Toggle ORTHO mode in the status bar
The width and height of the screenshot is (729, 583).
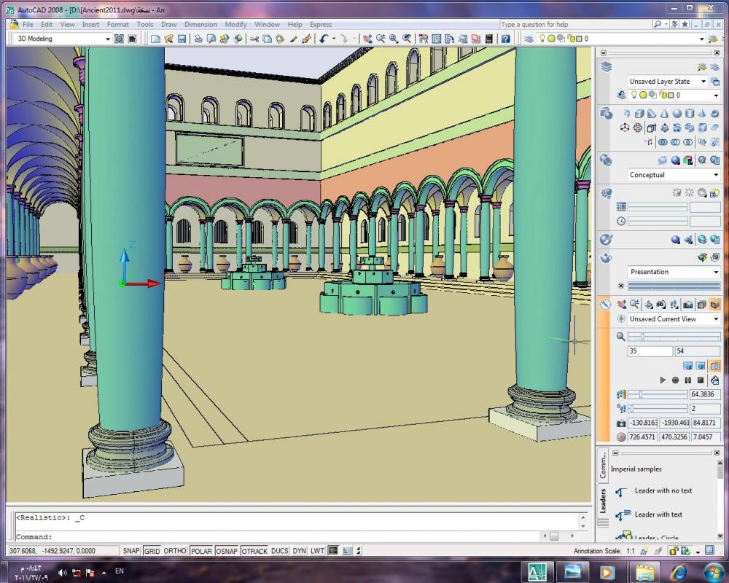click(x=174, y=551)
